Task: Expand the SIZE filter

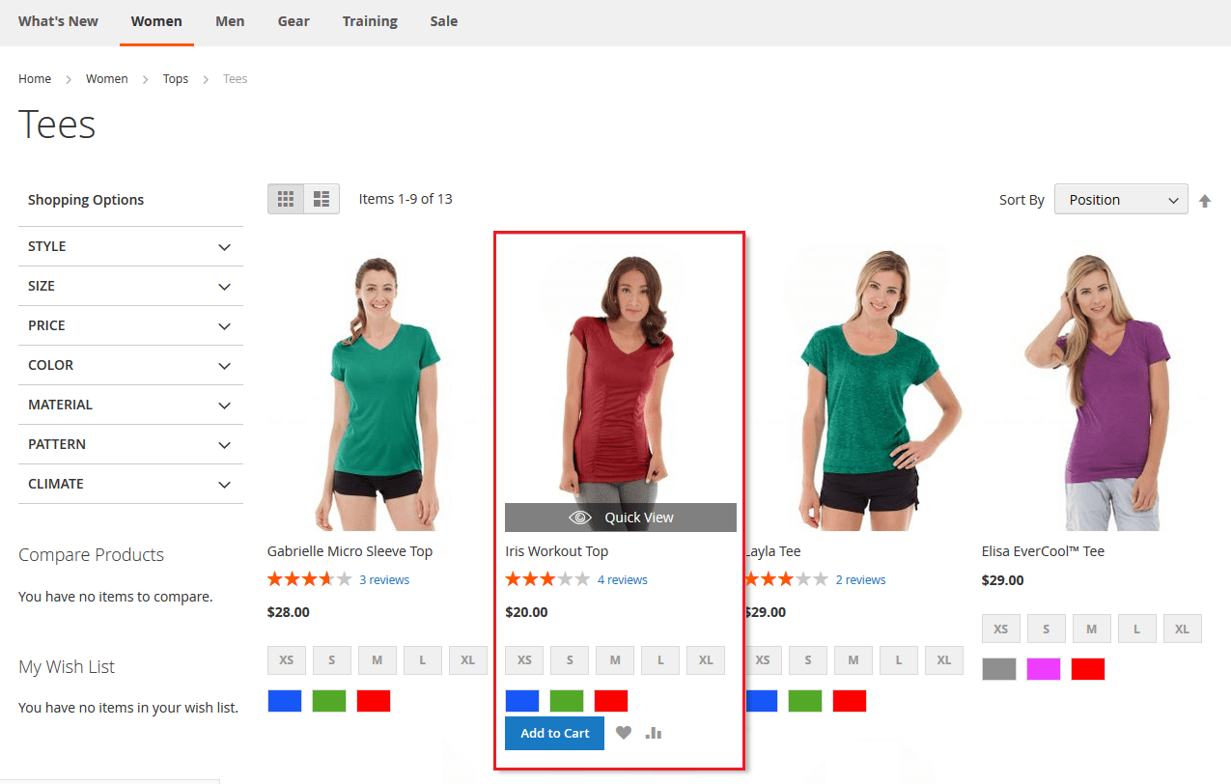Action: click(x=130, y=286)
